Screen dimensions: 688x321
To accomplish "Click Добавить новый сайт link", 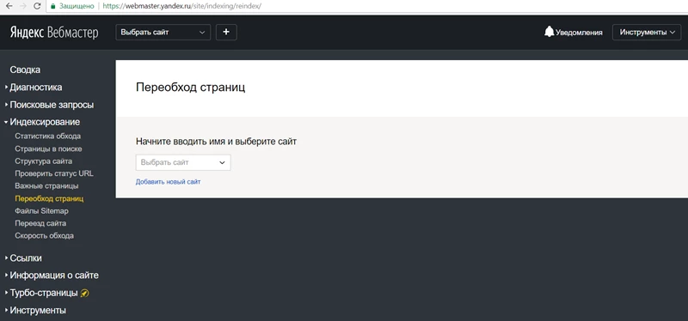I will (x=168, y=182).
